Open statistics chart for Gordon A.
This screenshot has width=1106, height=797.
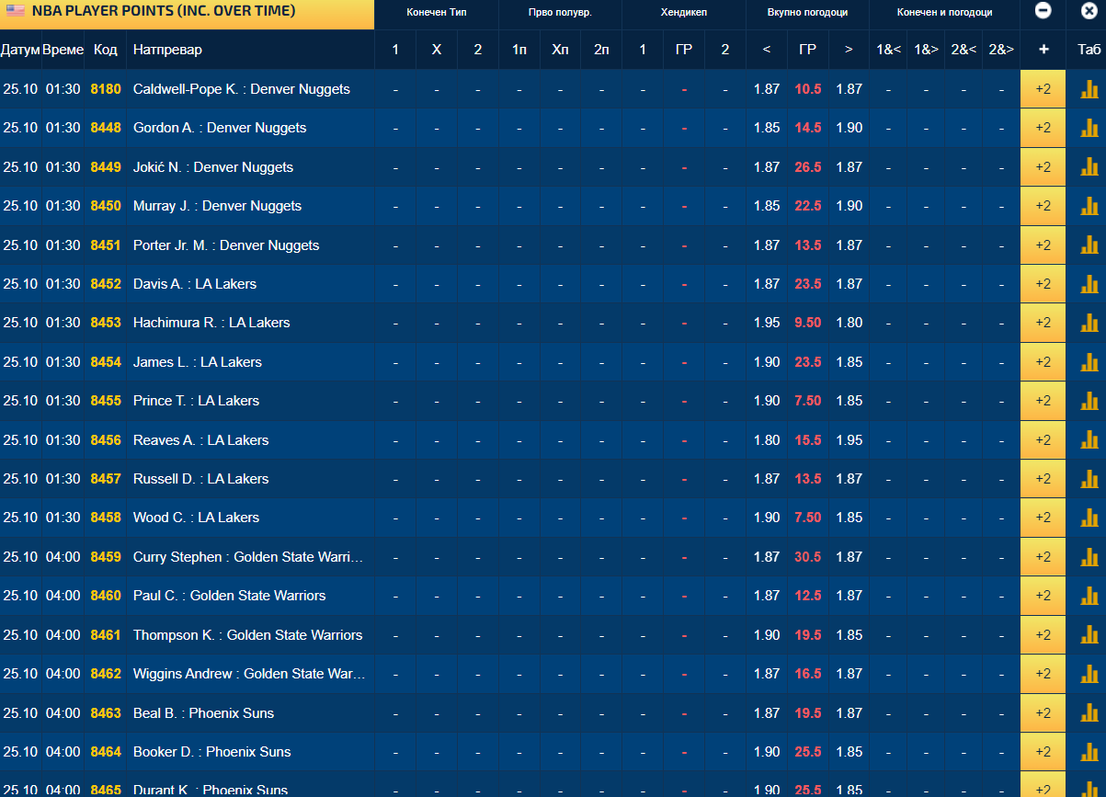1089,128
